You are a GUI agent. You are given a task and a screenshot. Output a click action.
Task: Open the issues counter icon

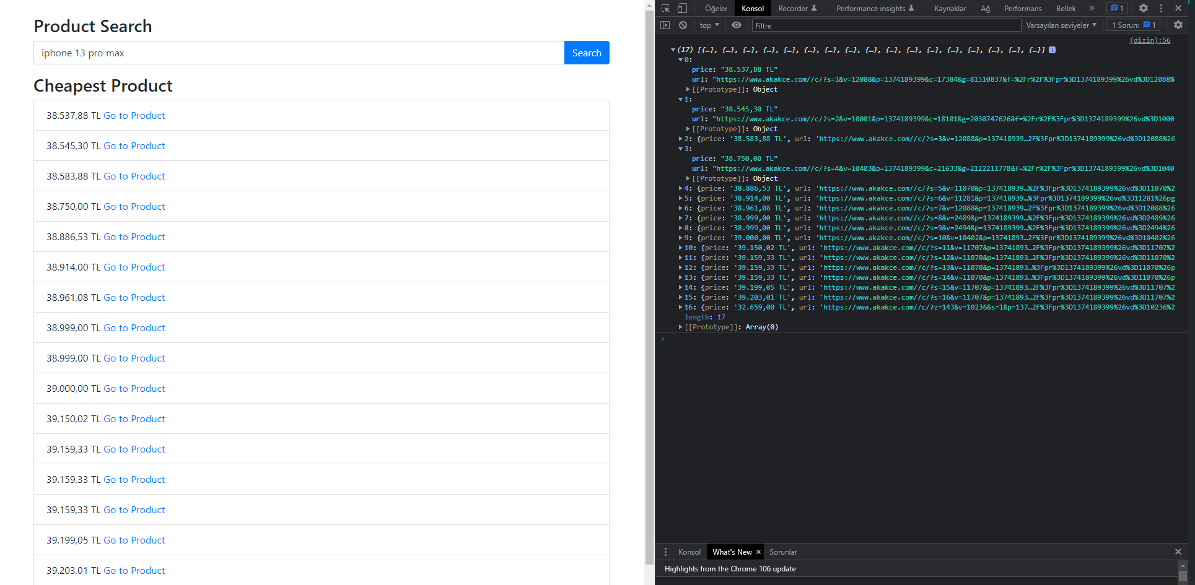tap(1117, 7)
